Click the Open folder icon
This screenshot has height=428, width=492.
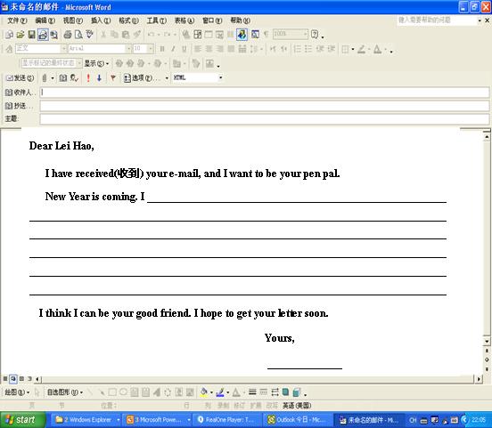(20, 35)
